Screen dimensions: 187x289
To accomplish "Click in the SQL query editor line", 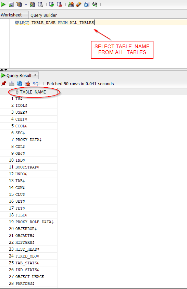I will (x=100, y=23).
